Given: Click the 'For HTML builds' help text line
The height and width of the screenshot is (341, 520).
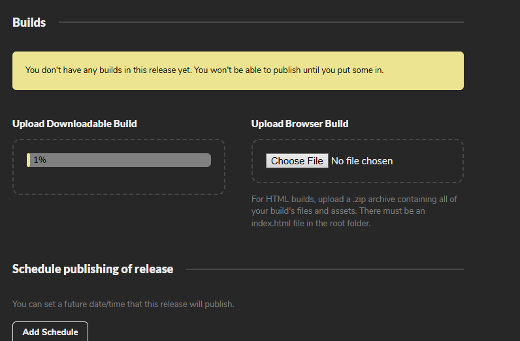Looking at the screenshot, I should coord(354,199).
